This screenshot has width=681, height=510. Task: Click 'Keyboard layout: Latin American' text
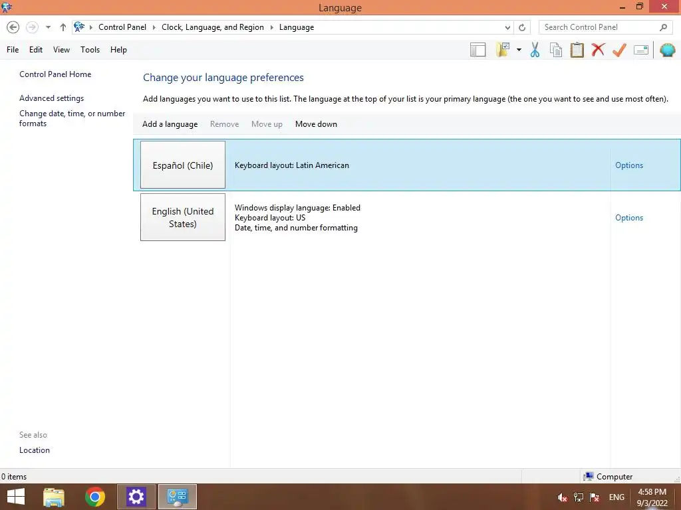292,165
